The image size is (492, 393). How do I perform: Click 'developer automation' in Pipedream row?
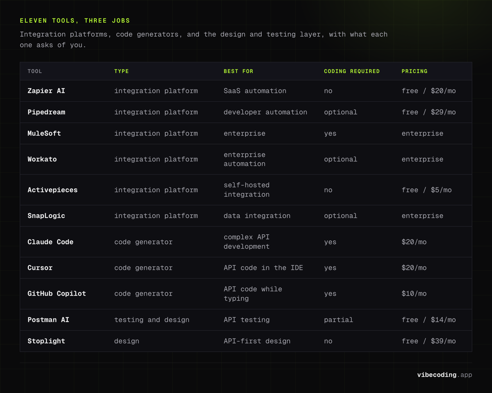pyautogui.click(x=265, y=112)
